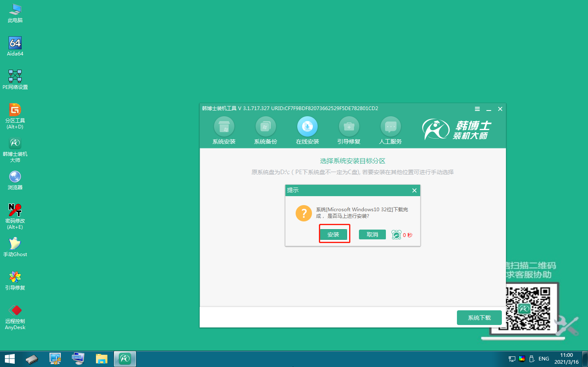
Task: Click the Windows Start button
Action: [10, 359]
